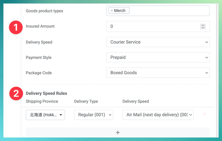
Task: Click the Goods product types label
Action: (44, 11)
